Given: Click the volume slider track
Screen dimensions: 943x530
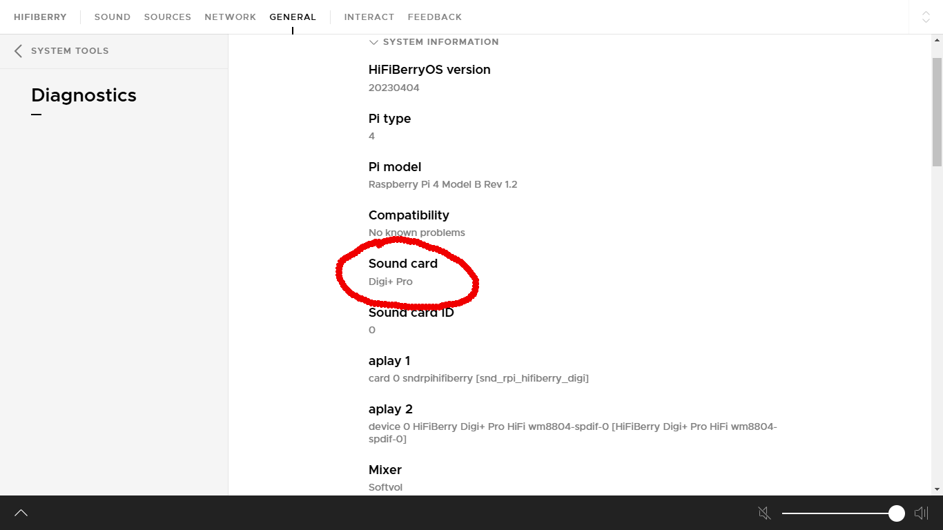Looking at the screenshot, I should (839, 513).
